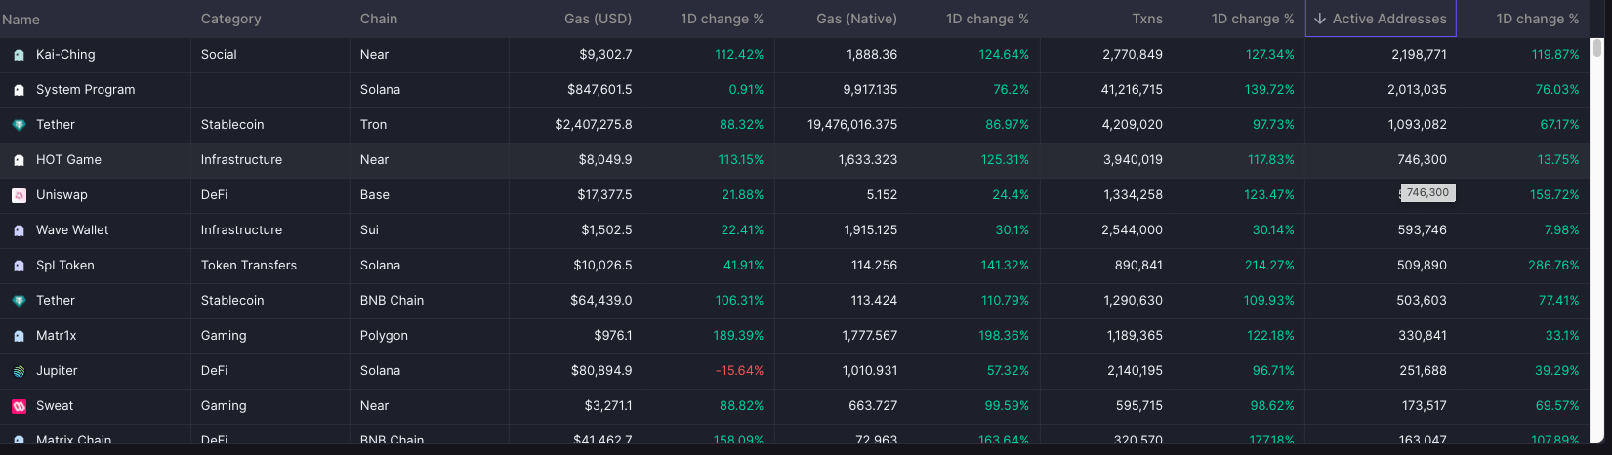Viewport: 1612px width, 455px height.
Task: Select the $9,302.7 gas value
Action: (x=605, y=55)
